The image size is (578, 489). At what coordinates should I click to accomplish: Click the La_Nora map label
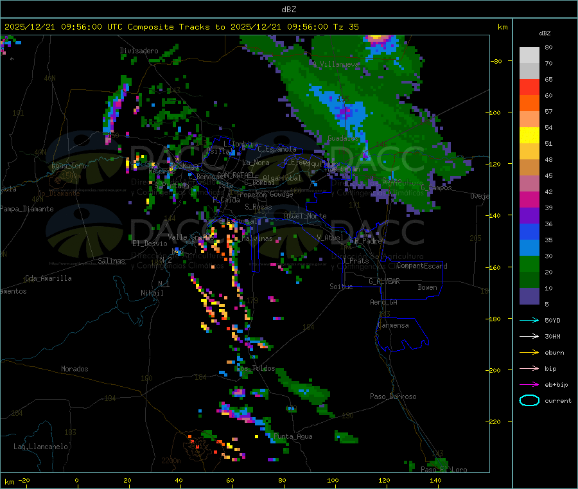pos(256,163)
